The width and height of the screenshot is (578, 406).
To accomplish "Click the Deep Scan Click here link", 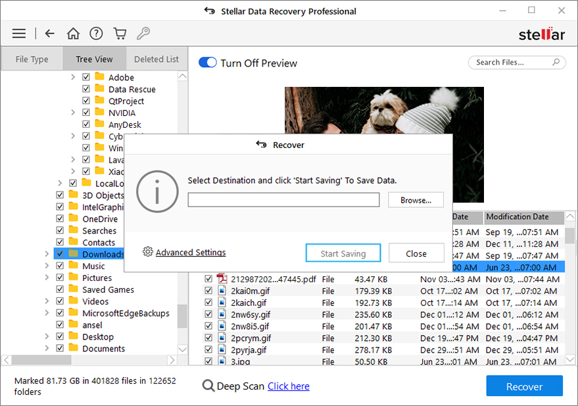I will (289, 386).
